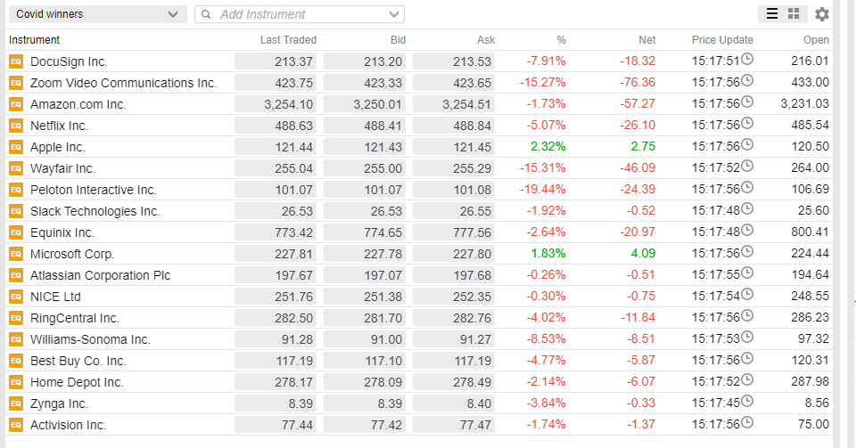Click the clock icon in the Activision row

coord(747,424)
